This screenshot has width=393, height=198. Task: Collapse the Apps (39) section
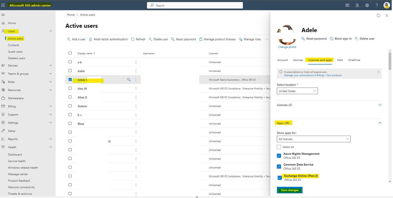point(380,123)
